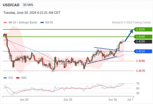Click the USD/CAD pair title
This screenshot has height=104, width=153.
[11, 5]
